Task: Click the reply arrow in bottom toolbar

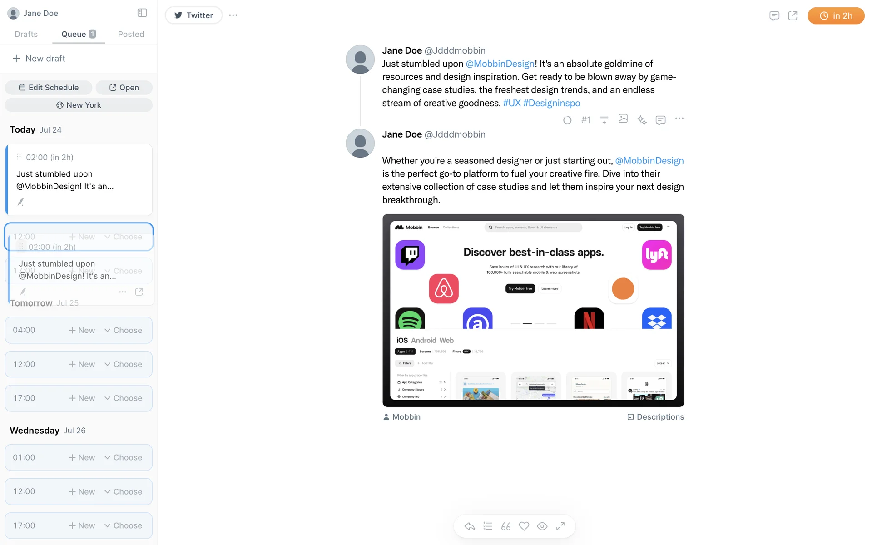Action: point(470,526)
